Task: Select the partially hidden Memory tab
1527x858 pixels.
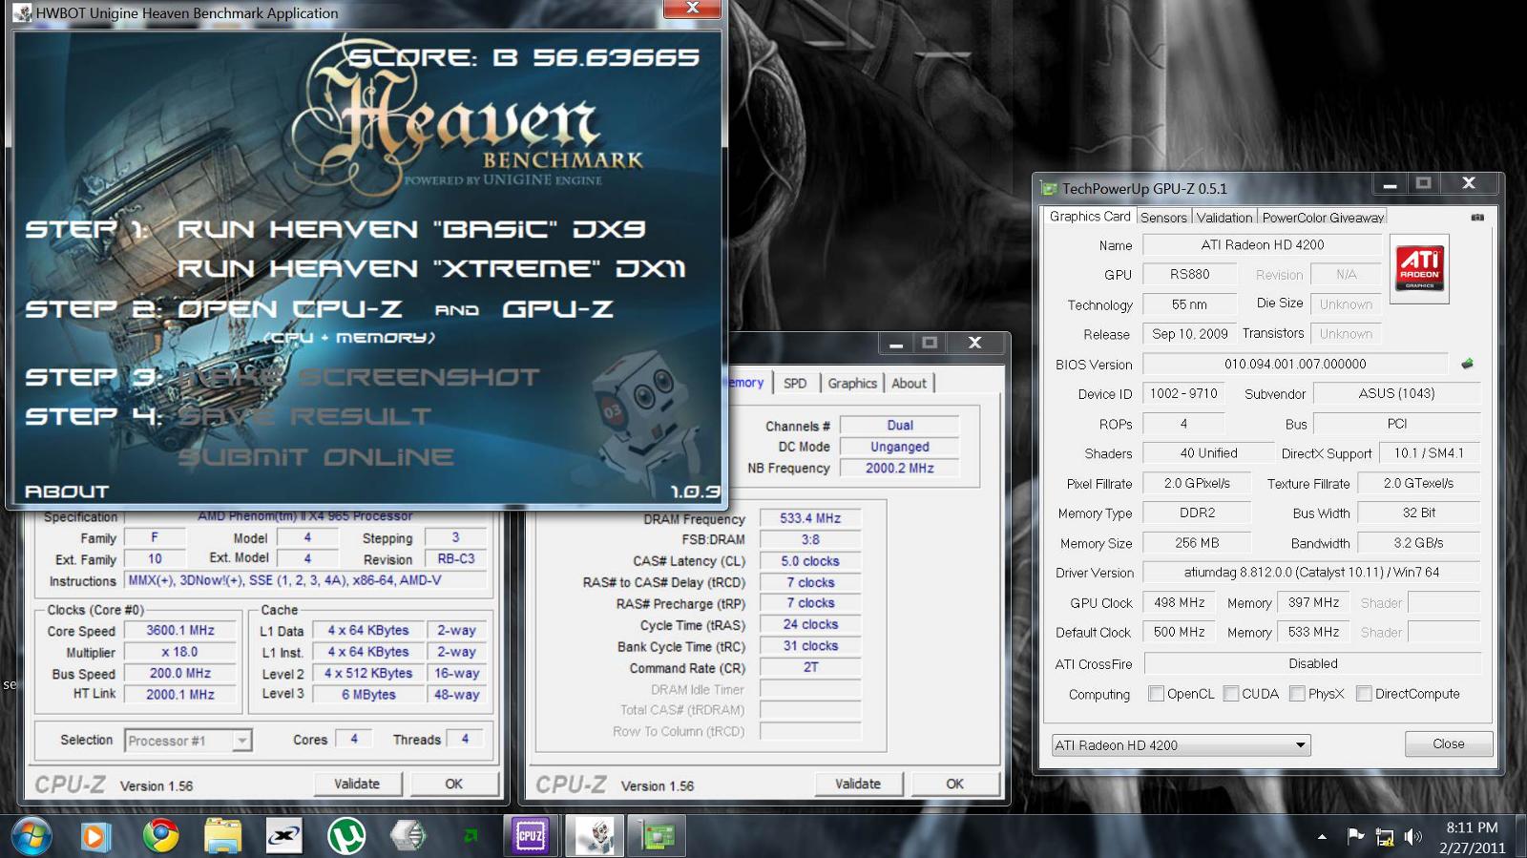Action: pyautogui.click(x=747, y=382)
